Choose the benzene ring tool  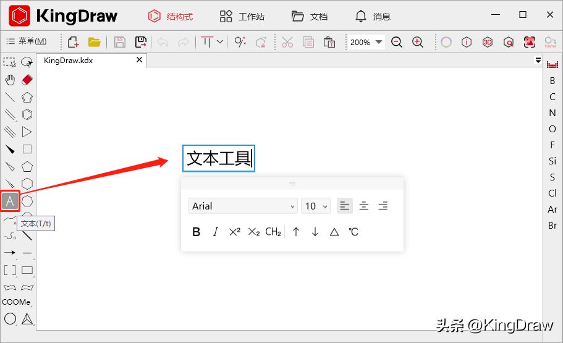tap(27, 114)
